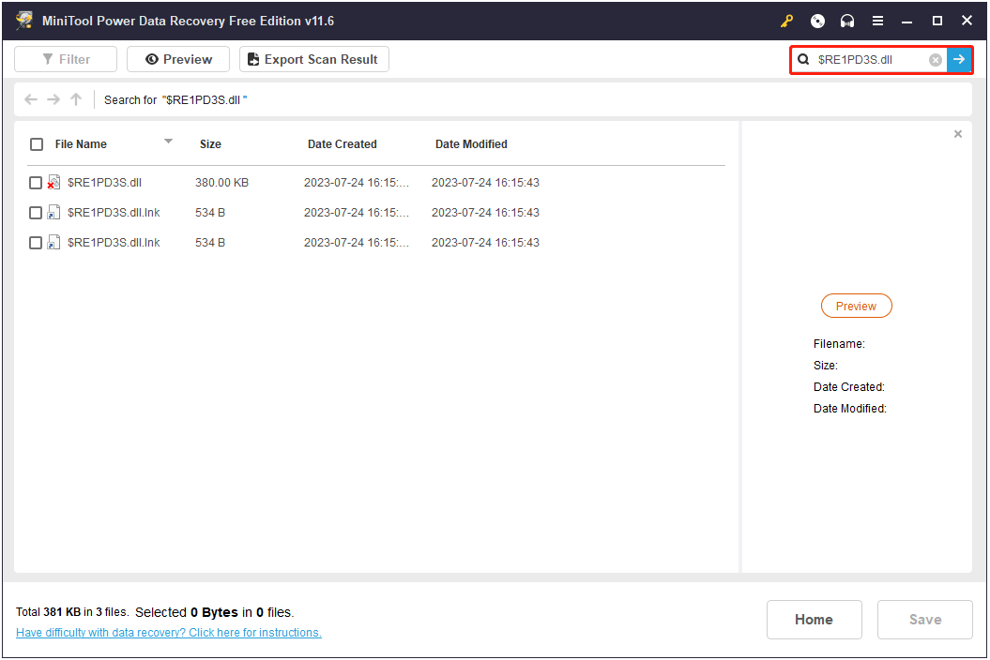Image resolution: width=990 pixels, height=660 pixels.
Task: Run the search with blue arrow button
Action: 958,59
